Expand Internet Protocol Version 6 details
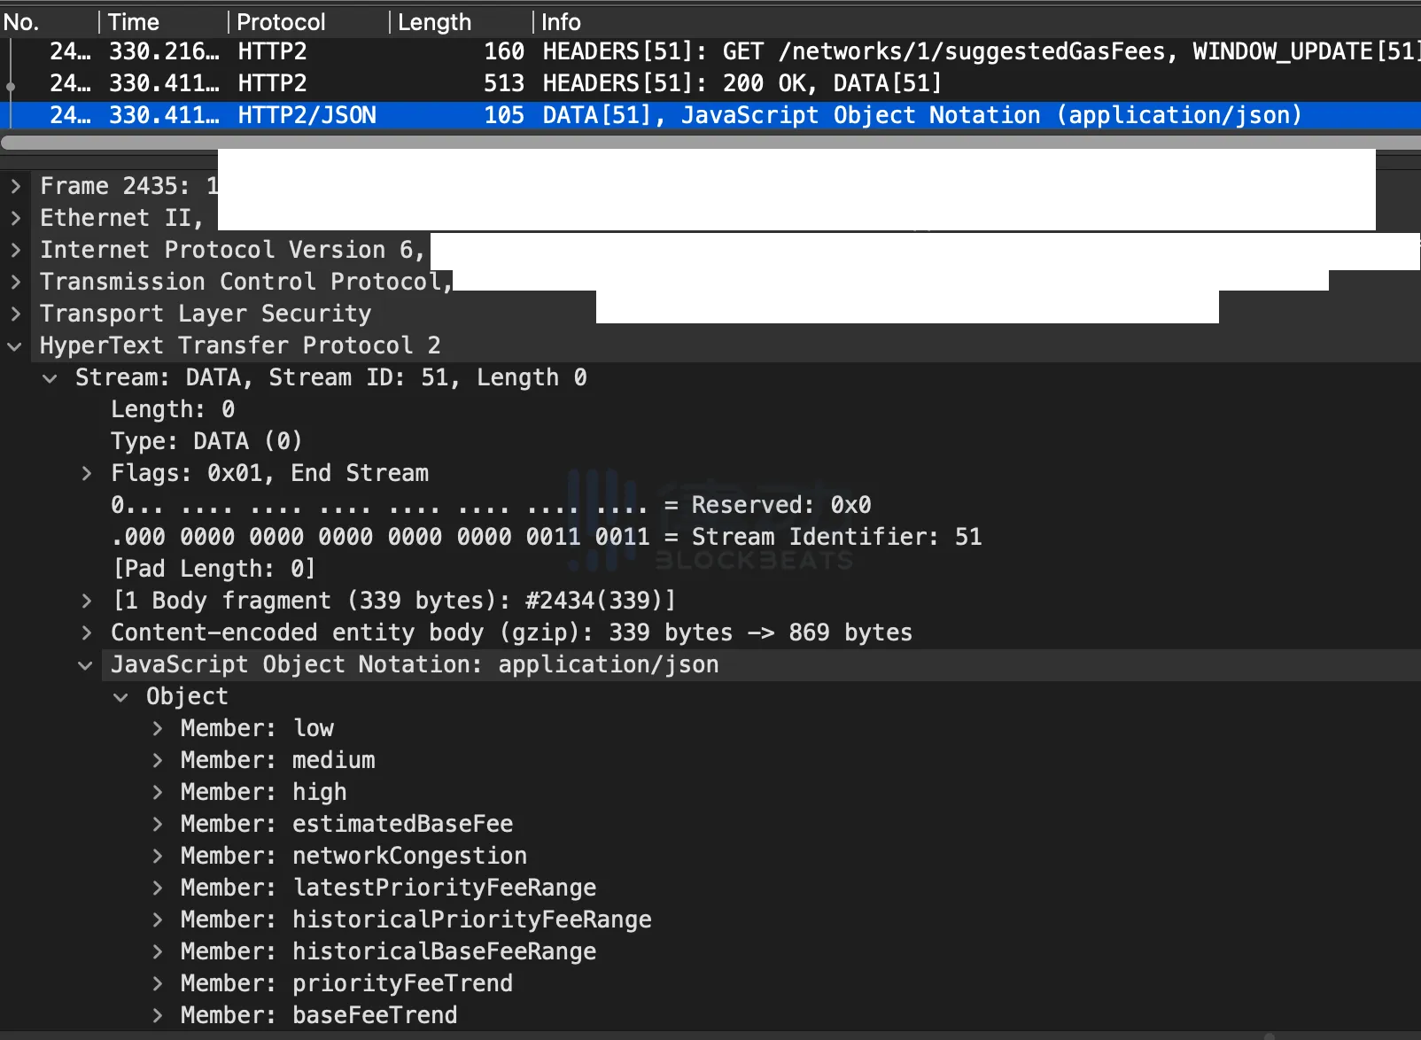1421x1040 pixels. (x=15, y=250)
